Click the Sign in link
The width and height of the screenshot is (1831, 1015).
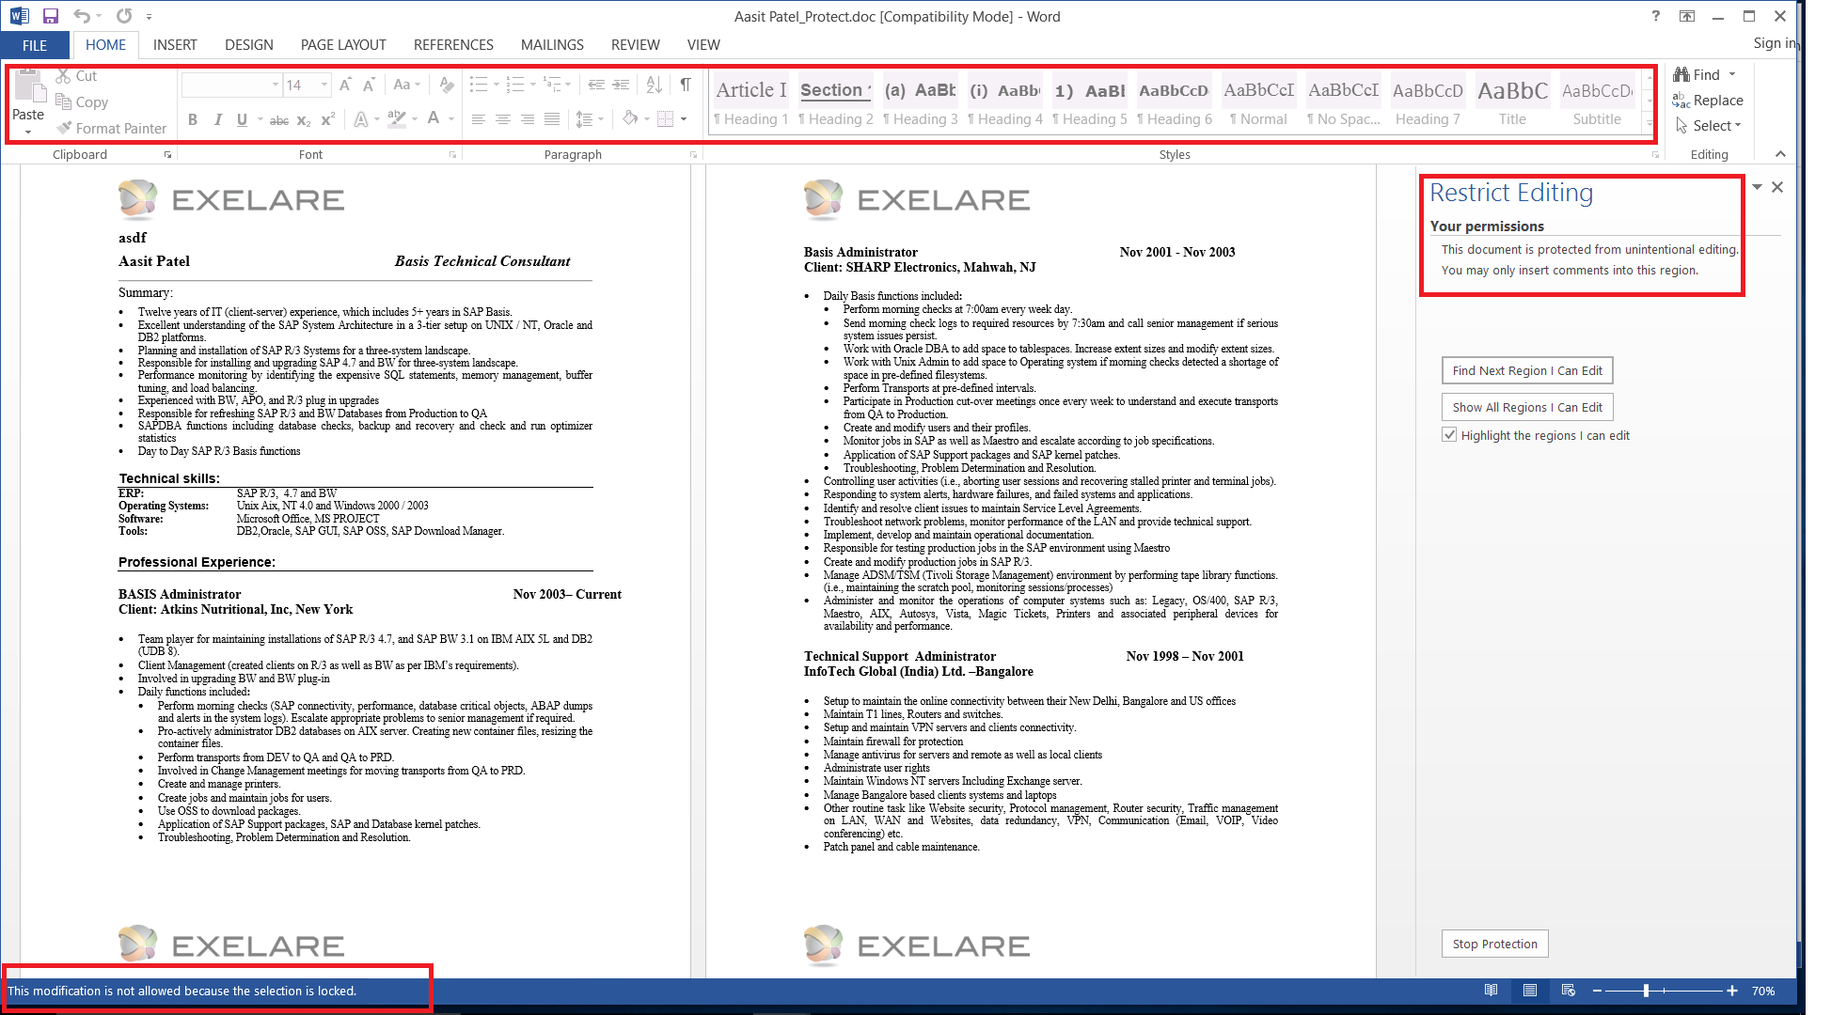(x=1775, y=43)
